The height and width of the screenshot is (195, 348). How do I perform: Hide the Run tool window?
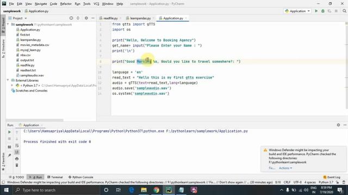coord(345,125)
